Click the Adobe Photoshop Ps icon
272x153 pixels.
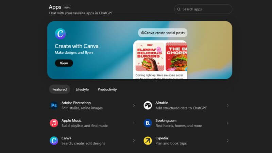click(x=54, y=105)
